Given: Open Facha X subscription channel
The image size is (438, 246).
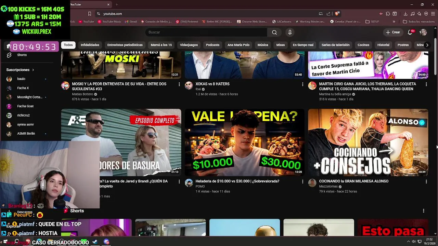Looking at the screenshot, I should [23, 88].
